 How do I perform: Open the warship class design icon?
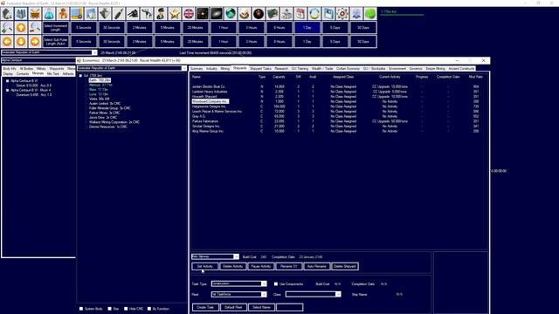105,14
